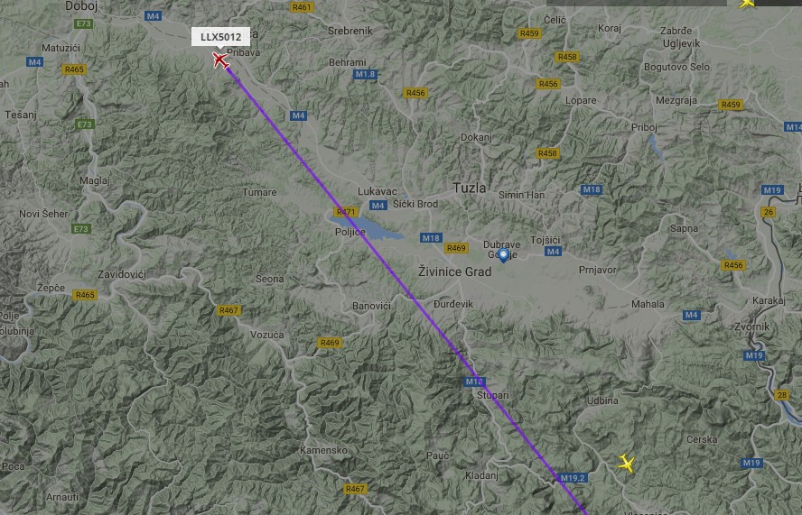Click the R456 badge near Karakaj
Viewport: 802px width, 515px height.
[x=733, y=265]
